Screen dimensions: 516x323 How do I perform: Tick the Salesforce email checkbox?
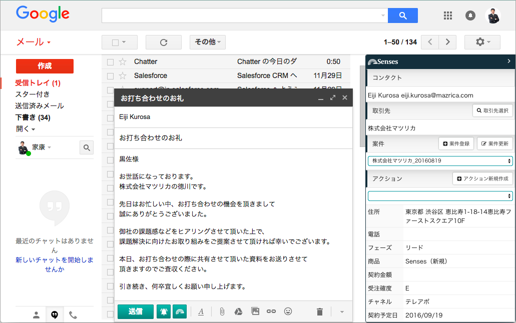tap(110, 76)
